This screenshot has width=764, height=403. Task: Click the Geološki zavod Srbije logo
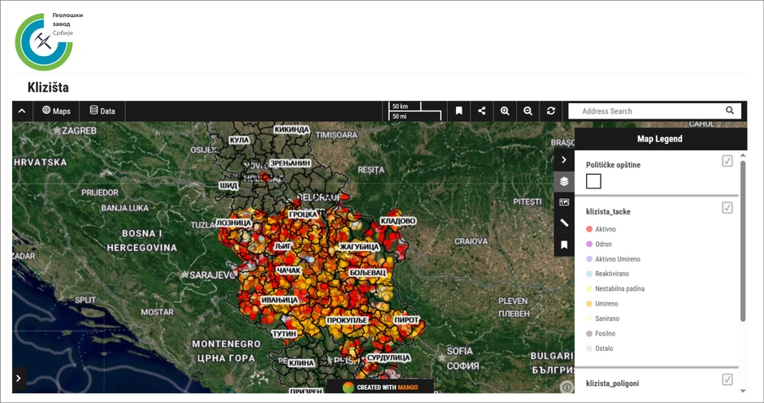pyautogui.click(x=49, y=41)
